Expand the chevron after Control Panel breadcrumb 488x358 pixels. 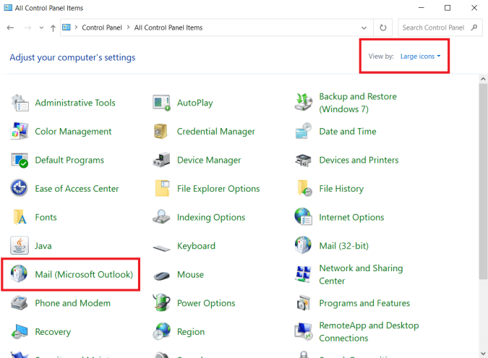click(x=128, y=27)
